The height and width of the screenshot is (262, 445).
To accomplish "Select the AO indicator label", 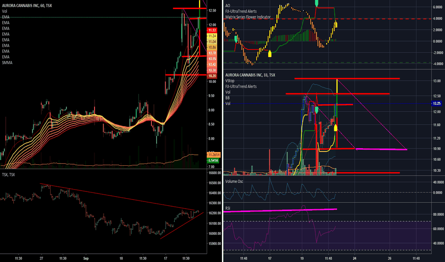I will click(x=228, y=6).
